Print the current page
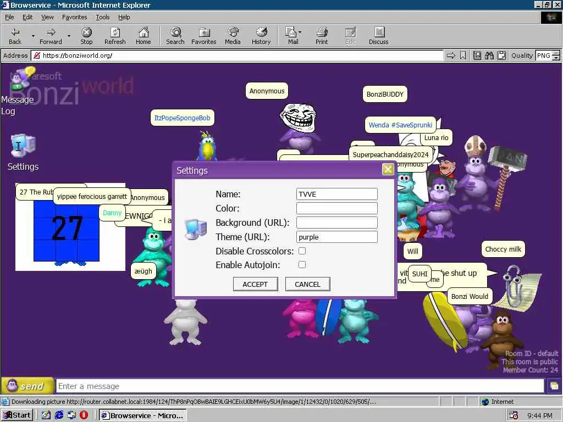 (322, 36)
